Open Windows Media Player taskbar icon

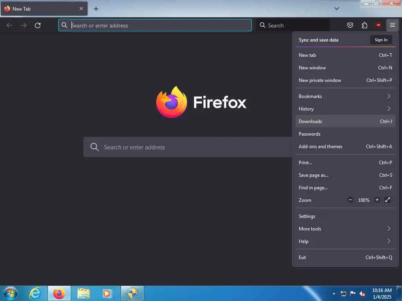[x=107, y=293]
